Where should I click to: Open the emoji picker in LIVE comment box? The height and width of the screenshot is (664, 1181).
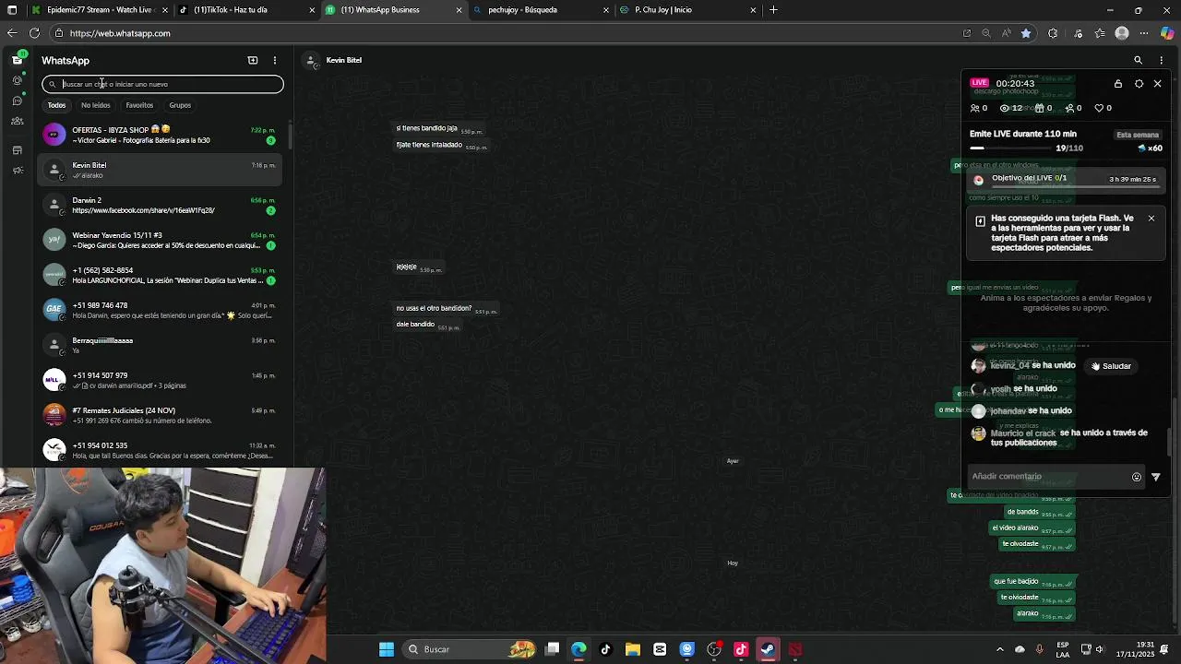(x=1137, y=477)
